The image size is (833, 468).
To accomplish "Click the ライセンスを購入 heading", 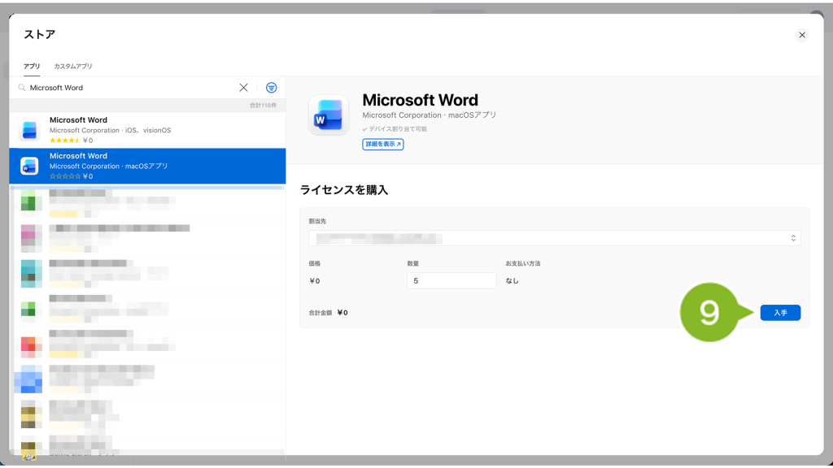I will (x=344, y=190).
